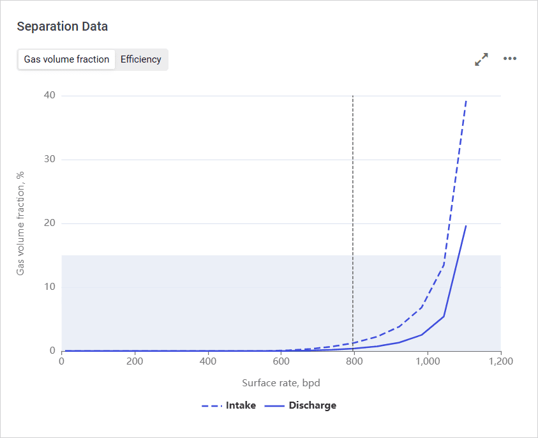The height and width of the screenshot is (438, 538).
Task: Toggle Intake series via legend label
Action: coord(241,405)
